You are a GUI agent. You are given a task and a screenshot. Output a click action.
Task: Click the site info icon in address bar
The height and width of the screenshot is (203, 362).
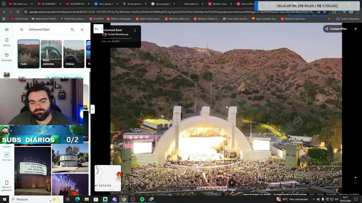(x=26, y=12)
